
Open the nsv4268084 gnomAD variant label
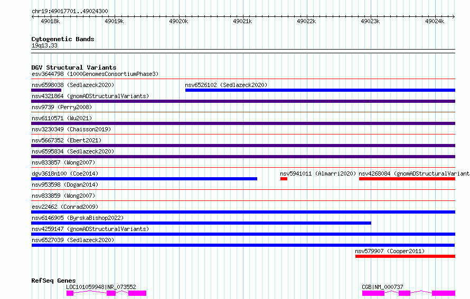pos(414,173)
